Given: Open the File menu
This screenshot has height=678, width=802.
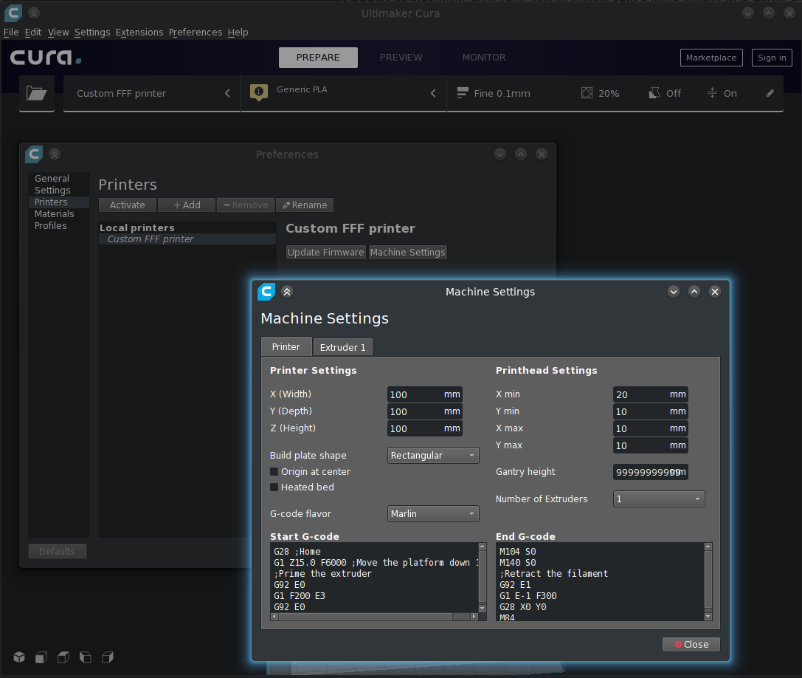Looking at the screenshot, I should point(11,32).
